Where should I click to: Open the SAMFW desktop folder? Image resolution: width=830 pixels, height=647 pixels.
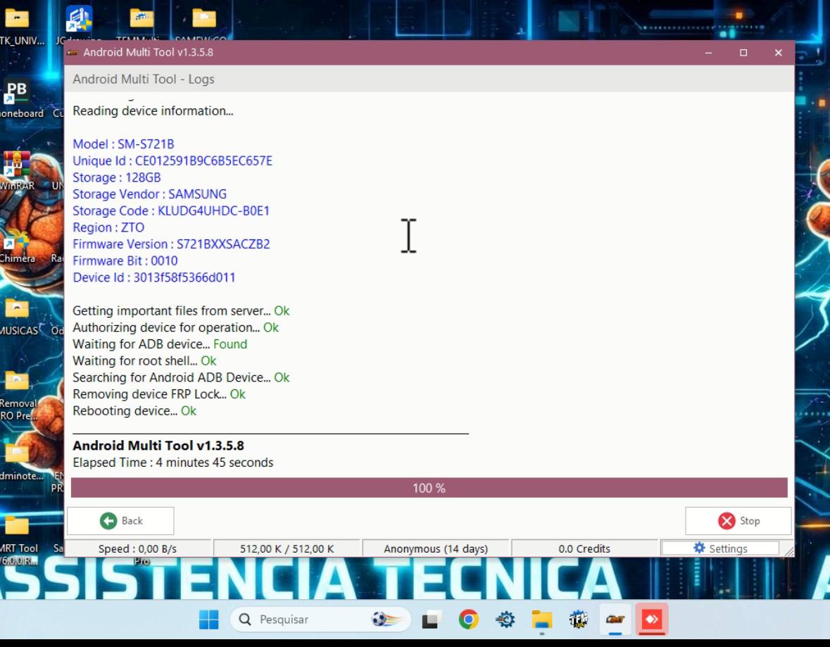point(203,24)
